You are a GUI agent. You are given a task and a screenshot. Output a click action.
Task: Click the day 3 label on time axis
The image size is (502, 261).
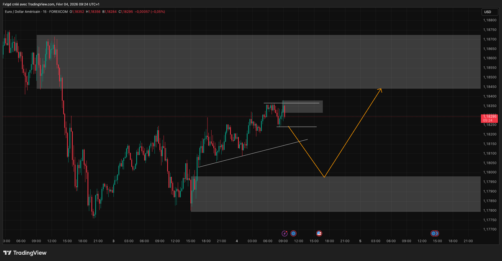113,241
